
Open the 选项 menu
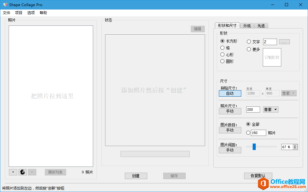tap(30, 13)
